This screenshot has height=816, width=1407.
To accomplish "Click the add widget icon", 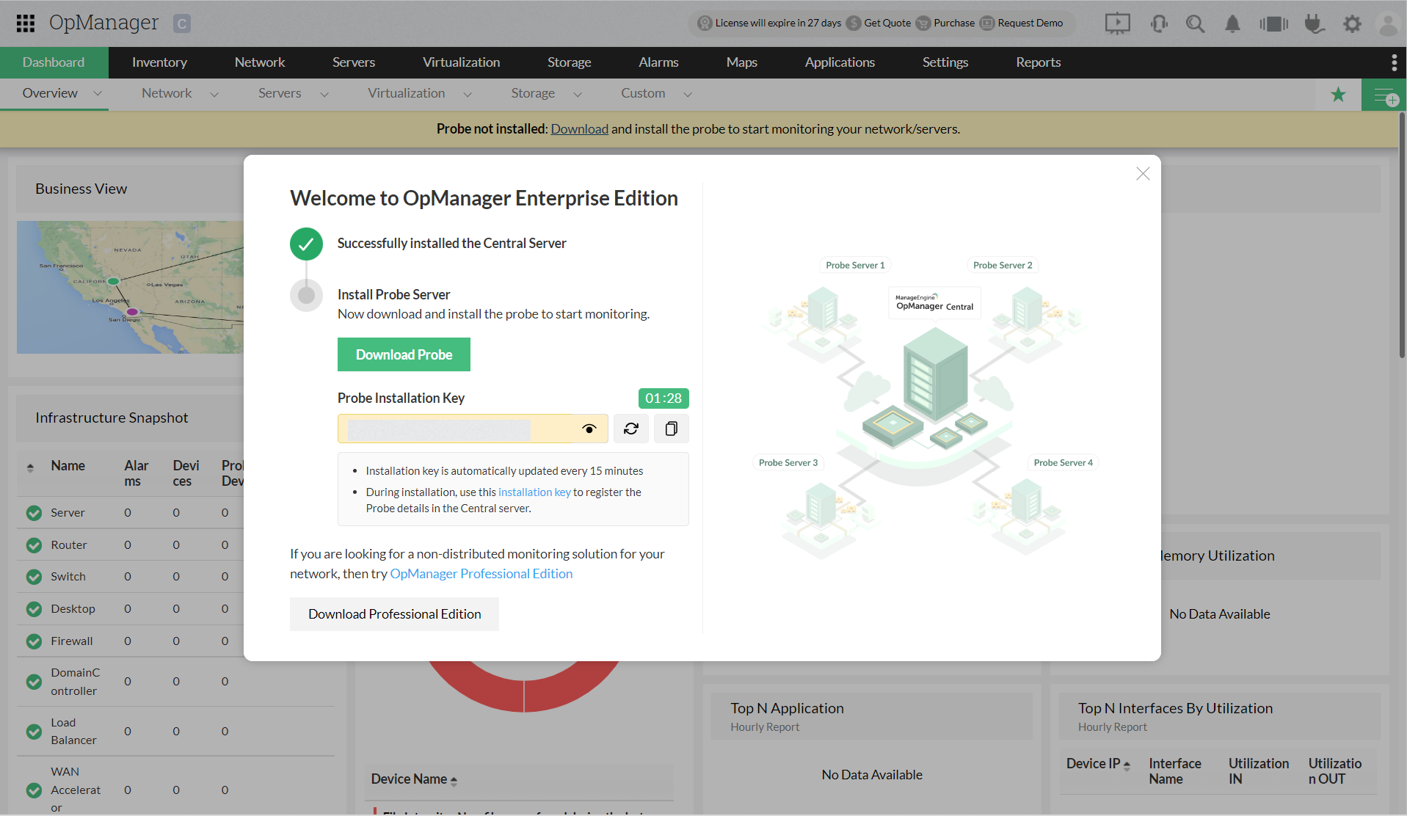I will [x=1384, y=95].
